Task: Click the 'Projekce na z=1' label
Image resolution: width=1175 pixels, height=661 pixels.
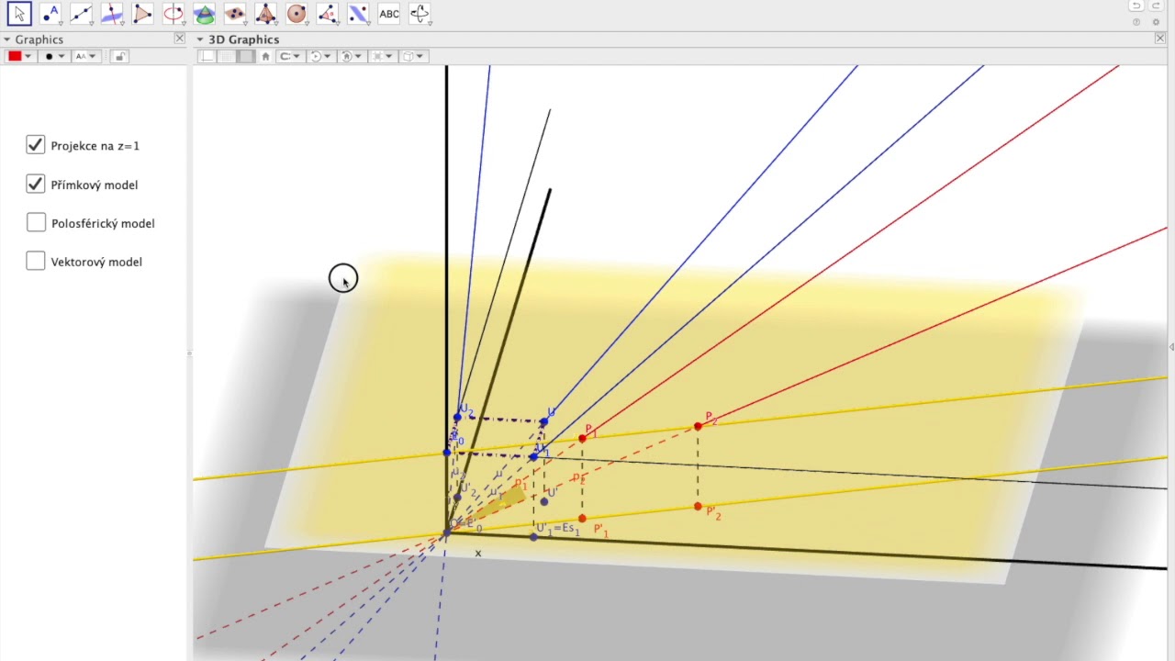Action: coord(95,146)
